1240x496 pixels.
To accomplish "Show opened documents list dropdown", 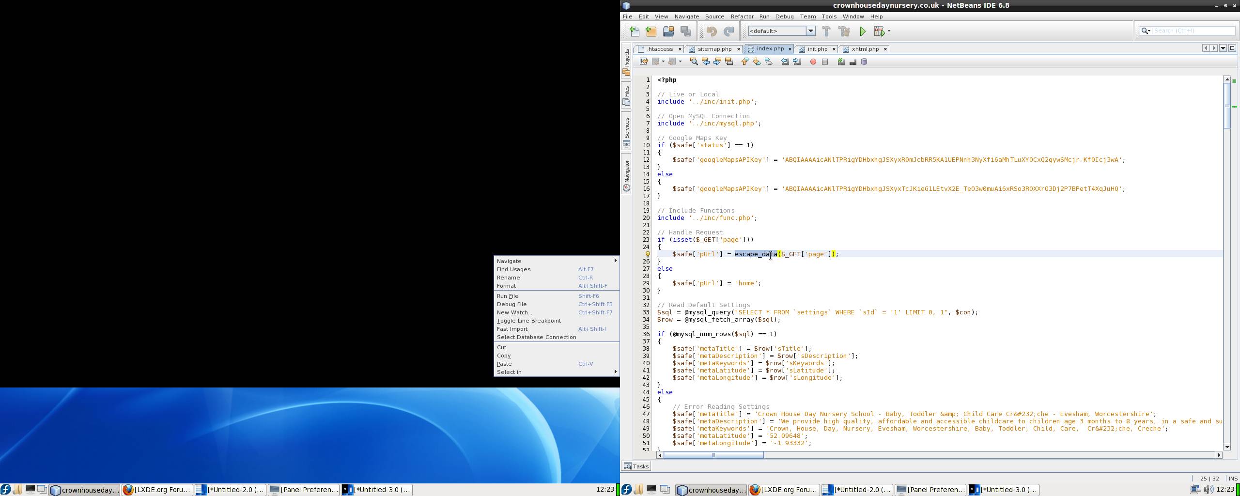I will pos(1223,48).
